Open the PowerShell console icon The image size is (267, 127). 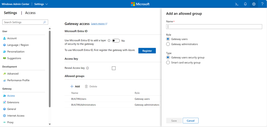(237, 4)
